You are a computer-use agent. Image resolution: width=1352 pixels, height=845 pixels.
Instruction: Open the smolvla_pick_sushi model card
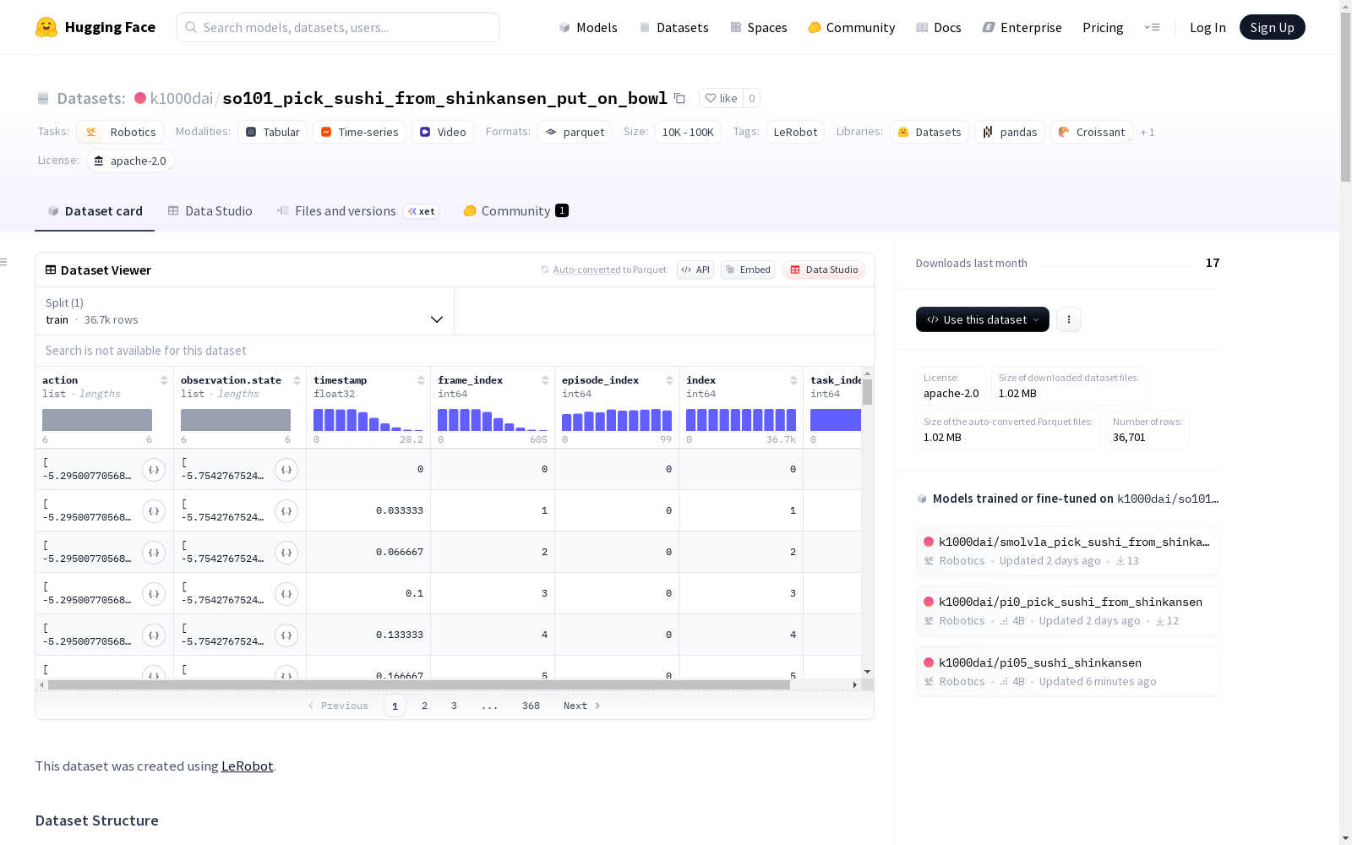click(1067, 551)
